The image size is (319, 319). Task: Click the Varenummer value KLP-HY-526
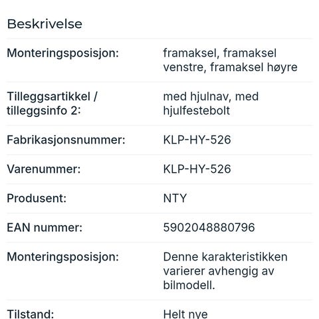coord(197,169)
